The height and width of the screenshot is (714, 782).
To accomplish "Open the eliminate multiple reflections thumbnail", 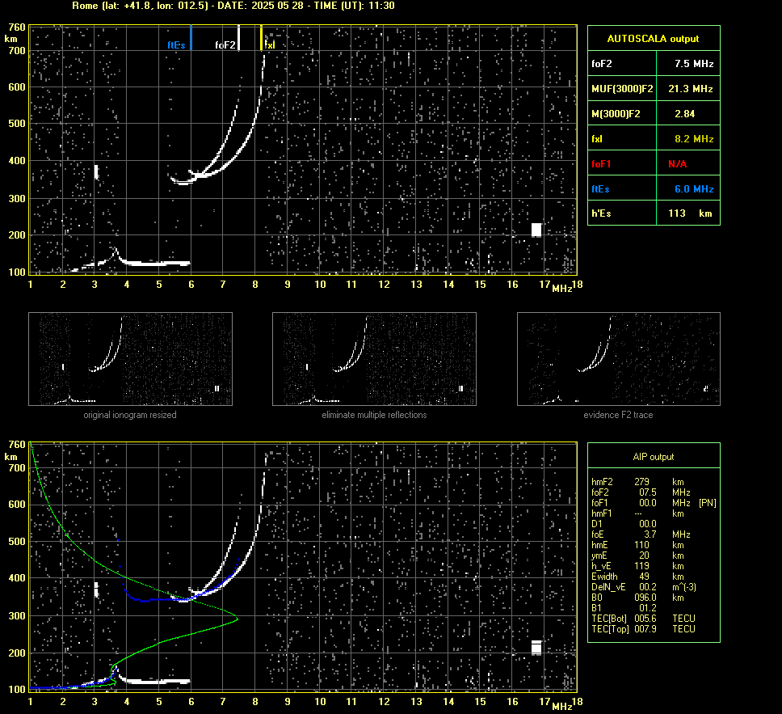I will click(374, 359).
